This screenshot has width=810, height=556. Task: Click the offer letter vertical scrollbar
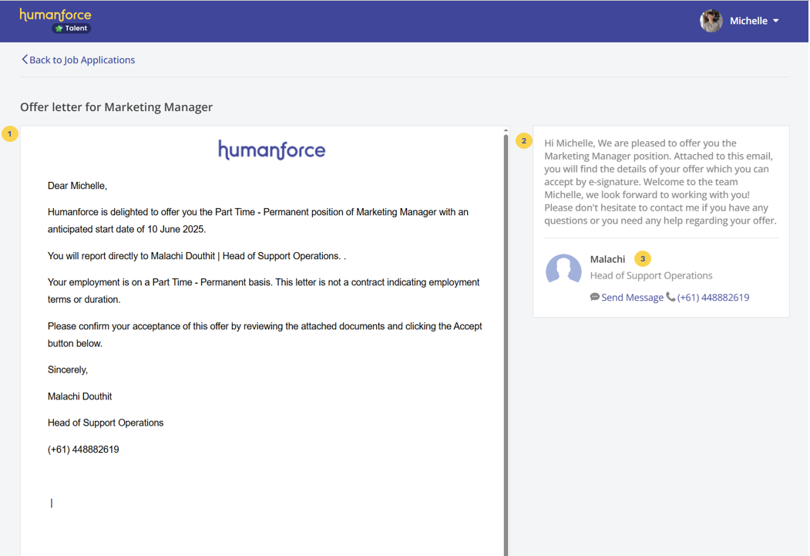click(506, 339)
